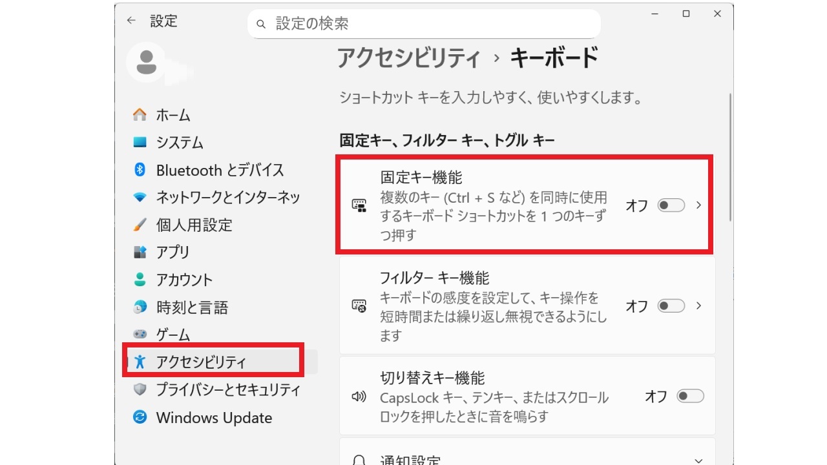Click the 個人用設定 paintbrush icon
The image size is (827, 465).
pos(140,225)
